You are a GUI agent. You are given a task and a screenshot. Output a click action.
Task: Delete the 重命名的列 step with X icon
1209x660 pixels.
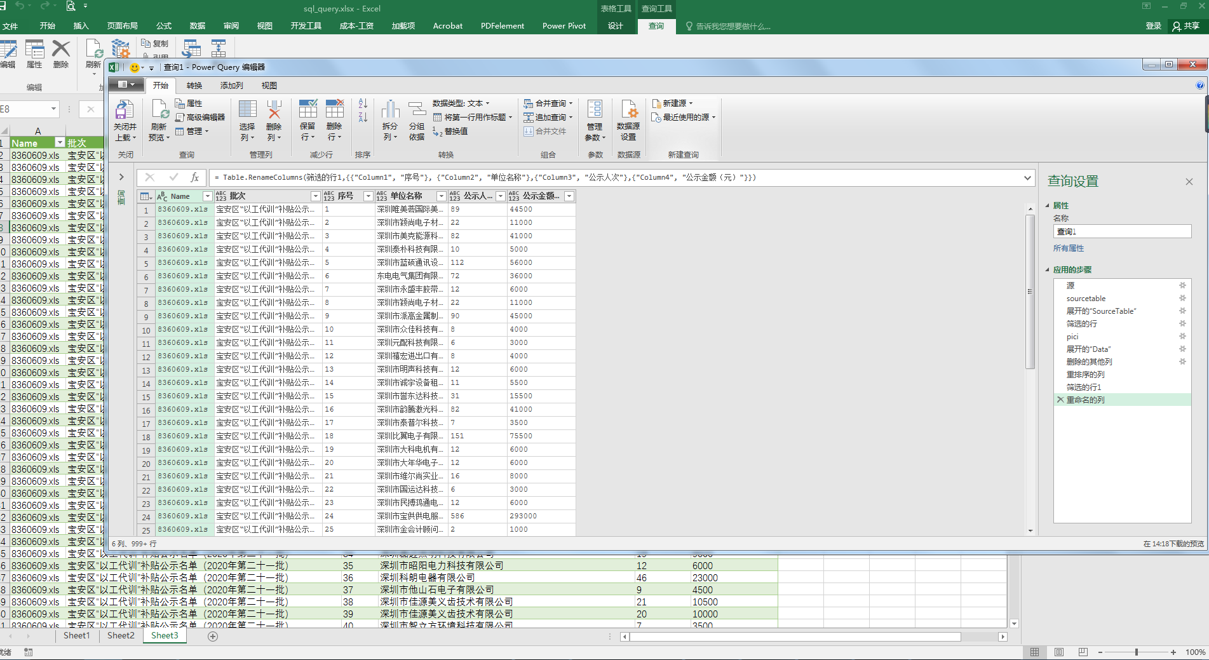(x=1060, y=400)
